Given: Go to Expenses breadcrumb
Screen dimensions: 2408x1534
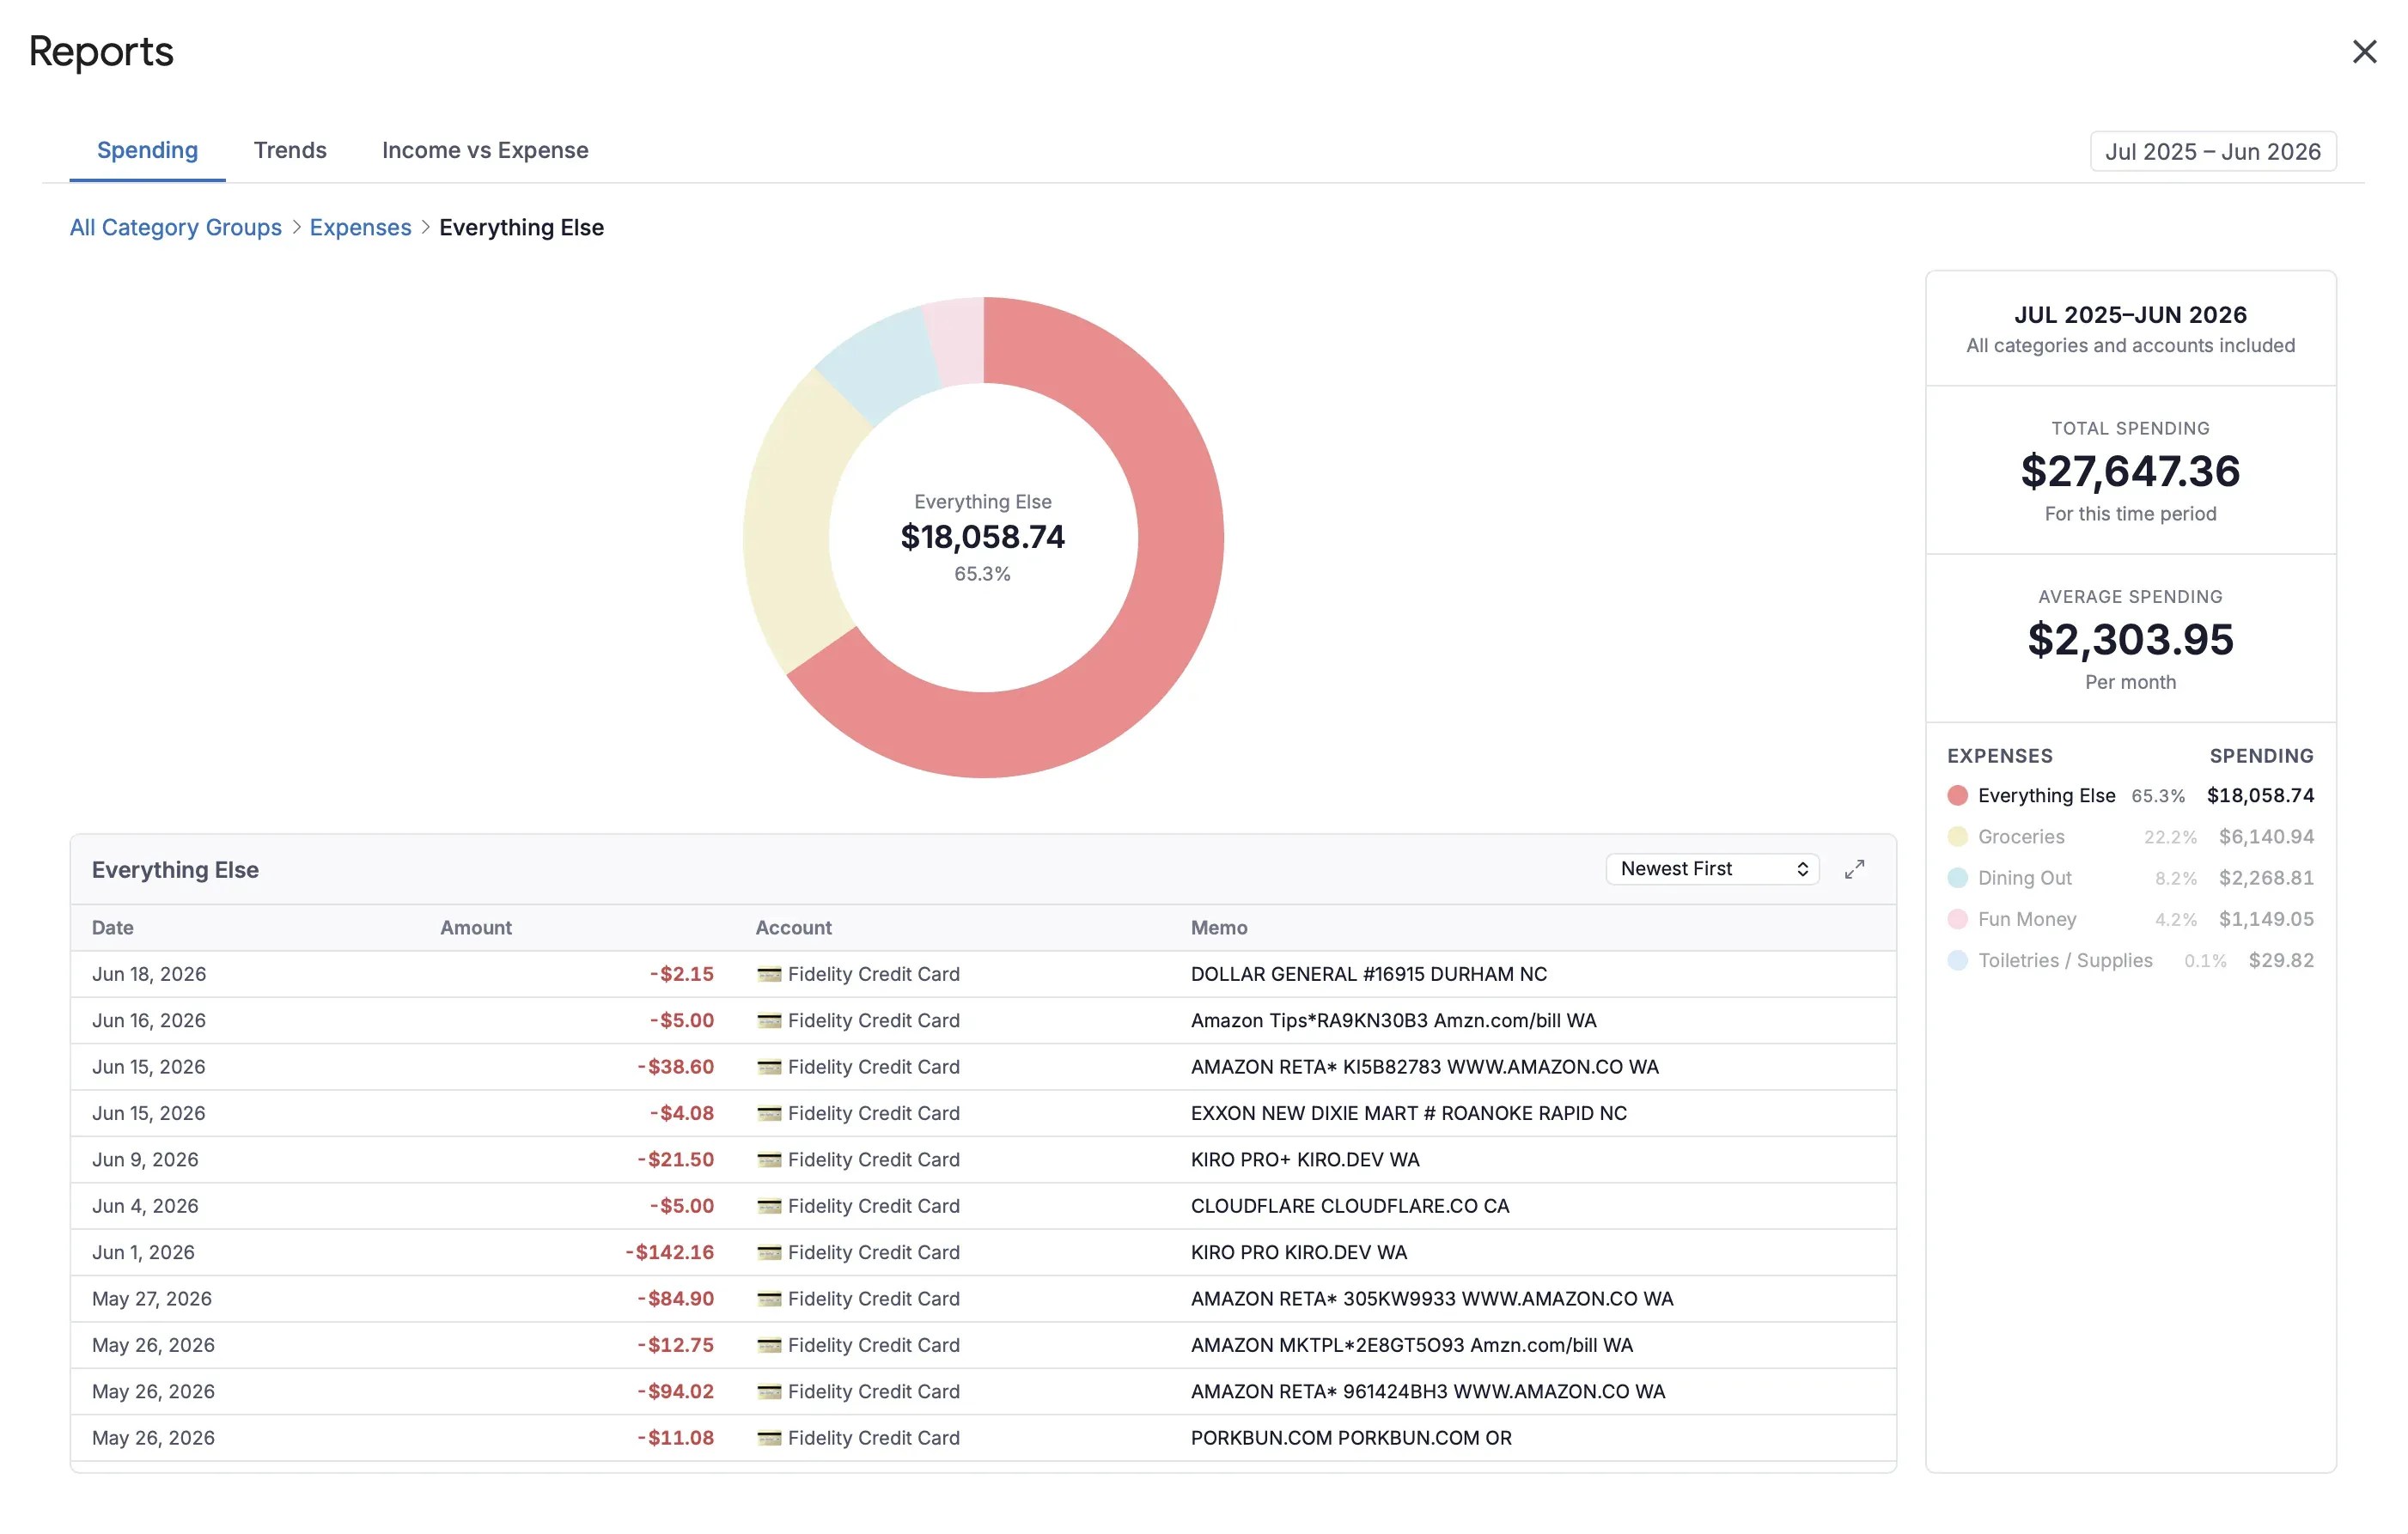Looking at the screenshot, I should pyautogui.click(x=360, y=227).
